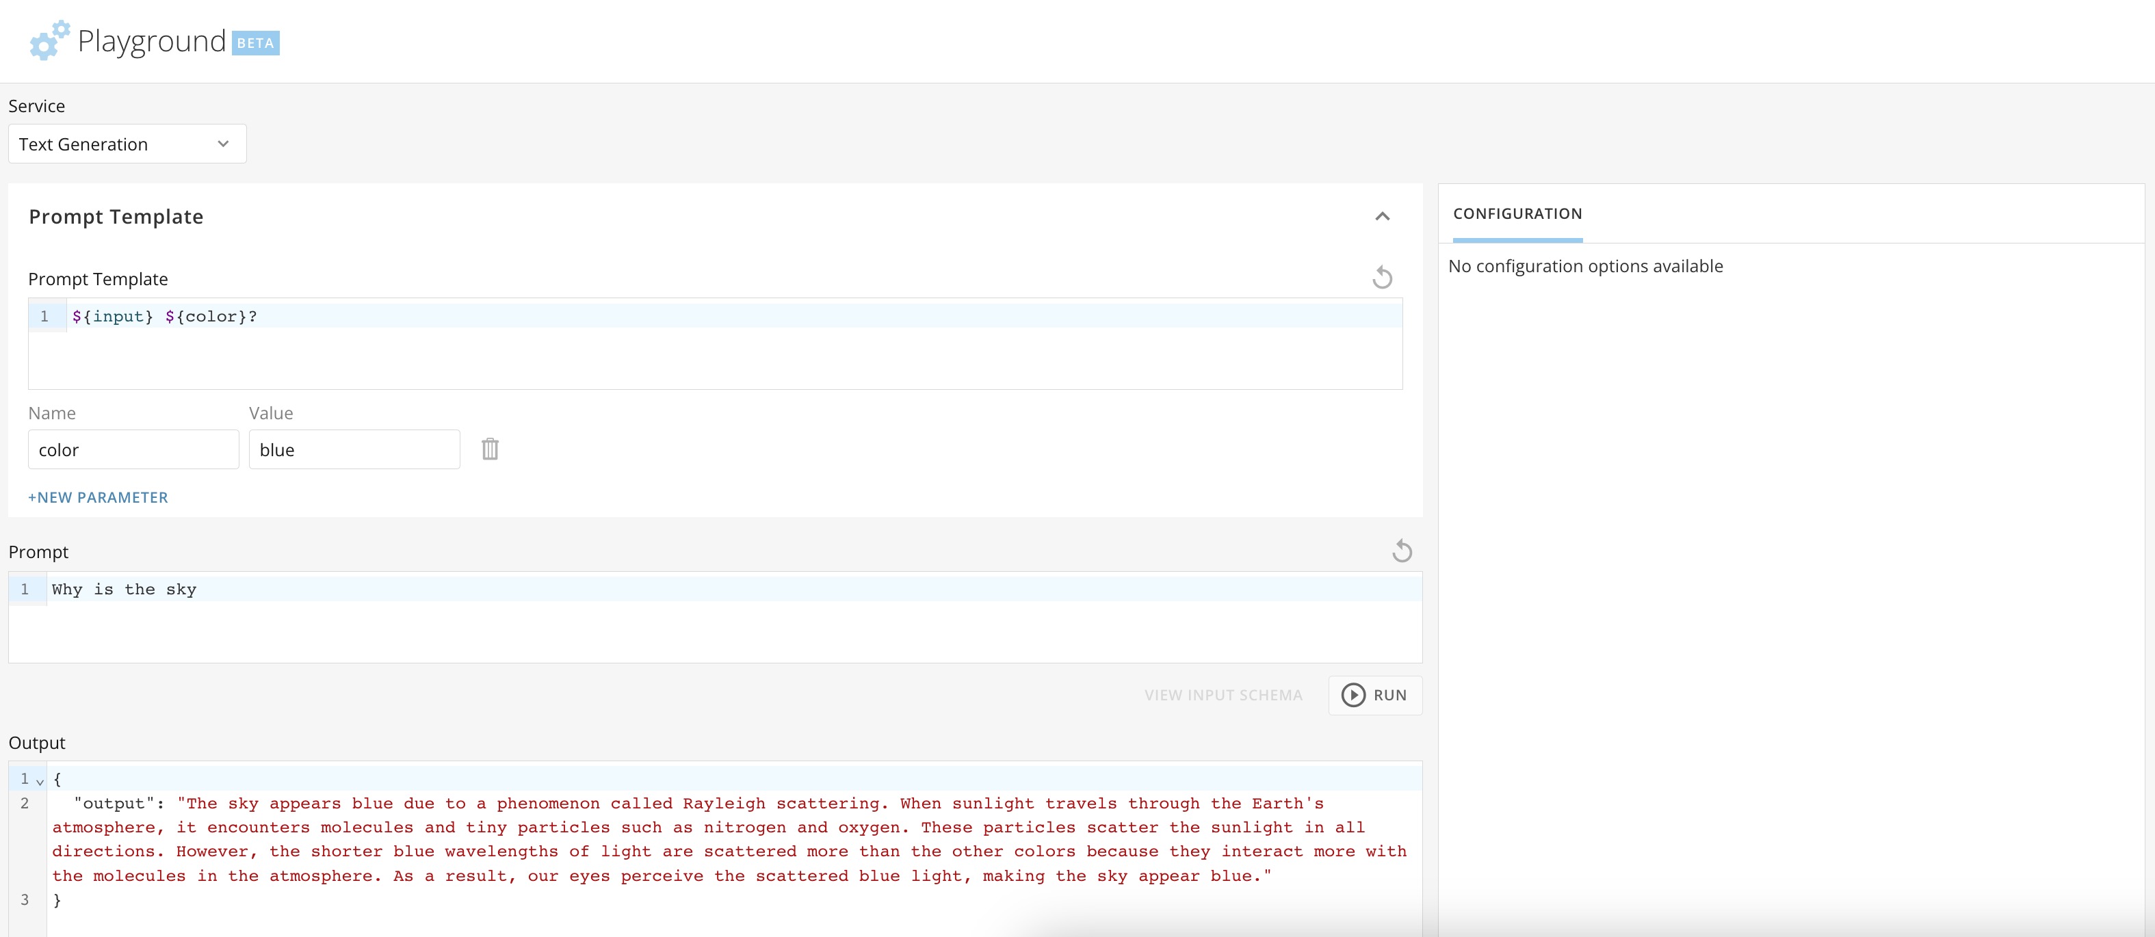Image resolution: width=2155 pixels, height=937 pixels.
Task: Open VIEW INPUT SCHEMA
Action: 1223,695
